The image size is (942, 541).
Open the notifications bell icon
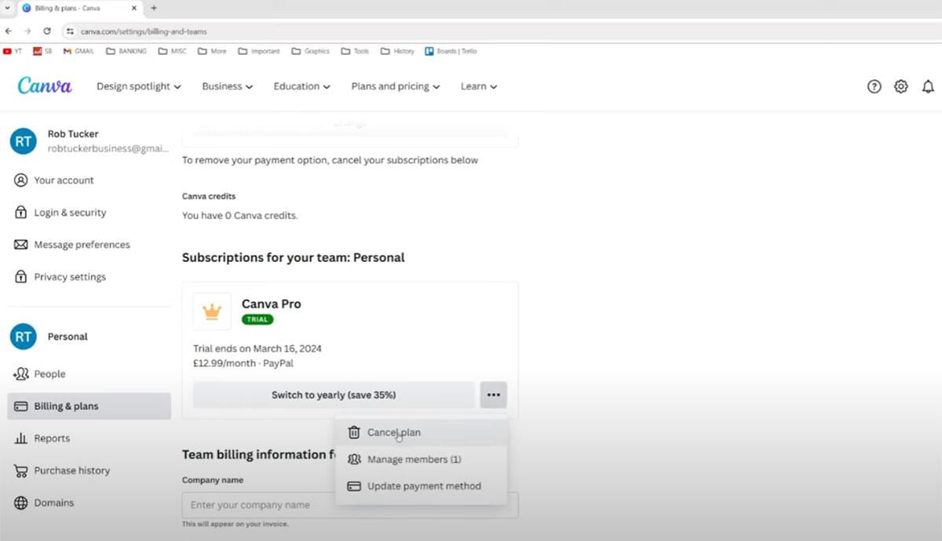pyautogui.click(x=928, y=86)
